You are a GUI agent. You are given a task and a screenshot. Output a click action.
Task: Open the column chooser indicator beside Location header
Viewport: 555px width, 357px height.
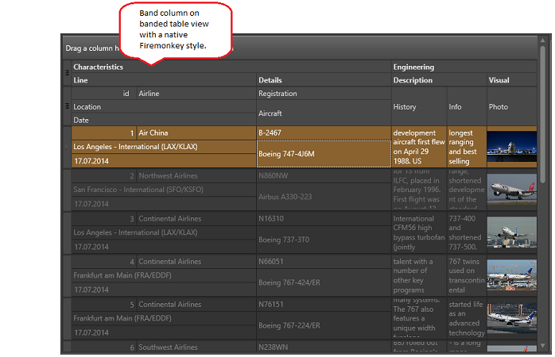click(x=67, y=106)
